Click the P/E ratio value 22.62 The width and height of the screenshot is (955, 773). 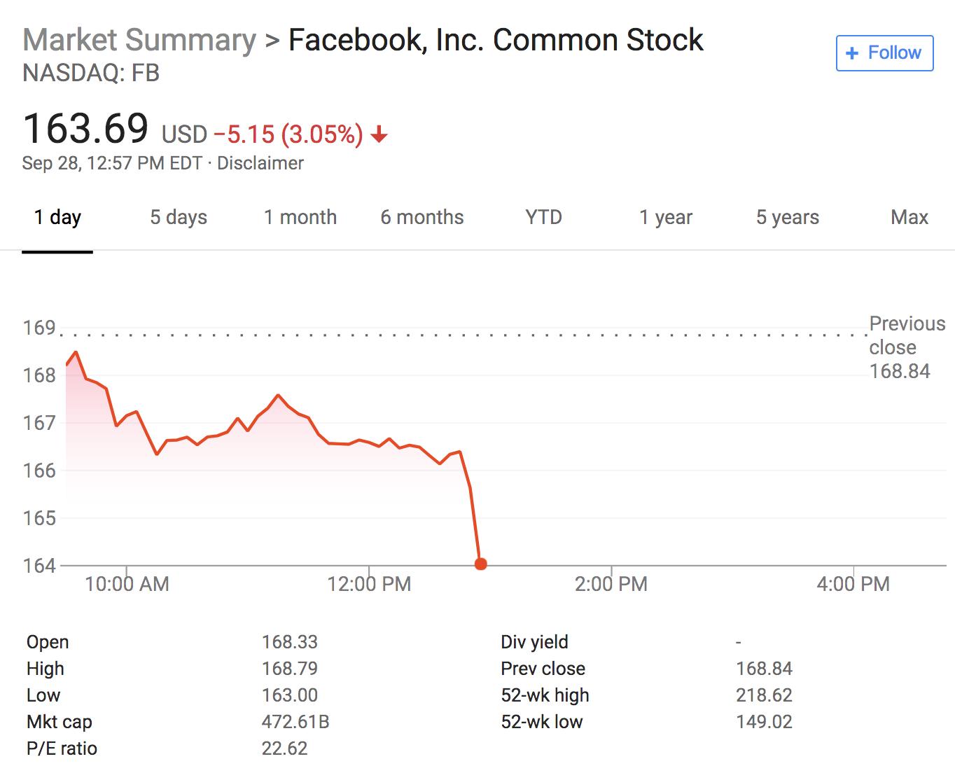pos(284,748)
